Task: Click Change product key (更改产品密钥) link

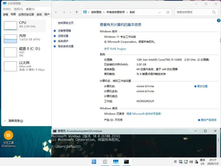Action: (208, 120)
